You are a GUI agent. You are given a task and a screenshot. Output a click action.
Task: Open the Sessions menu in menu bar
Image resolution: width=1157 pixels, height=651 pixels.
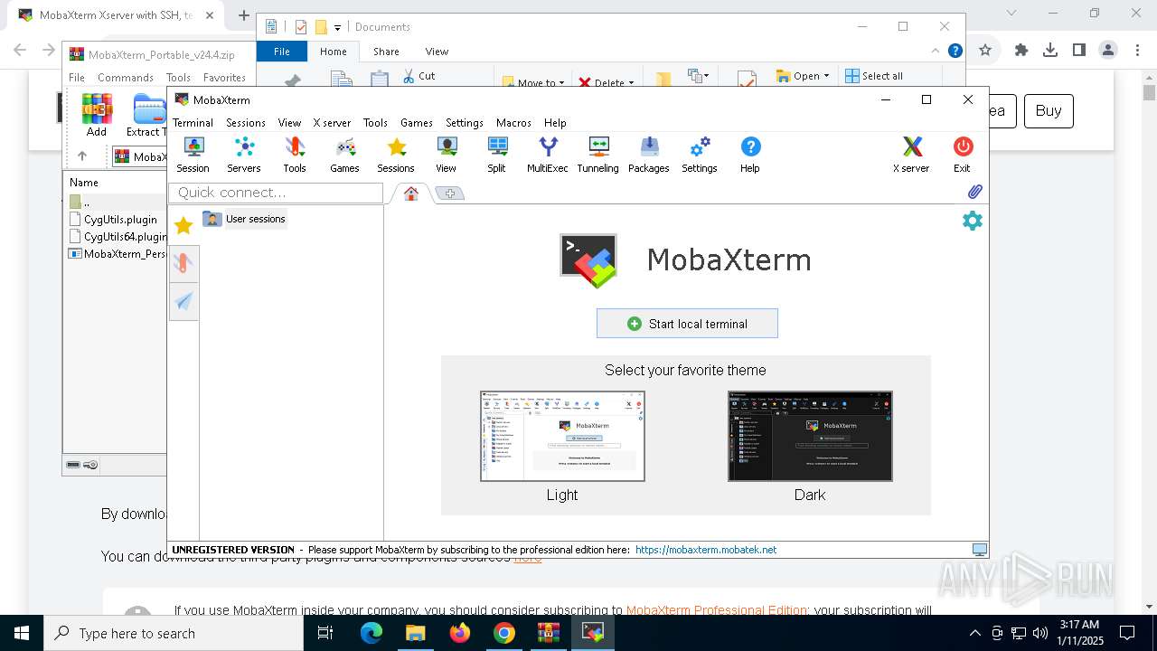[x=246, y=123]
